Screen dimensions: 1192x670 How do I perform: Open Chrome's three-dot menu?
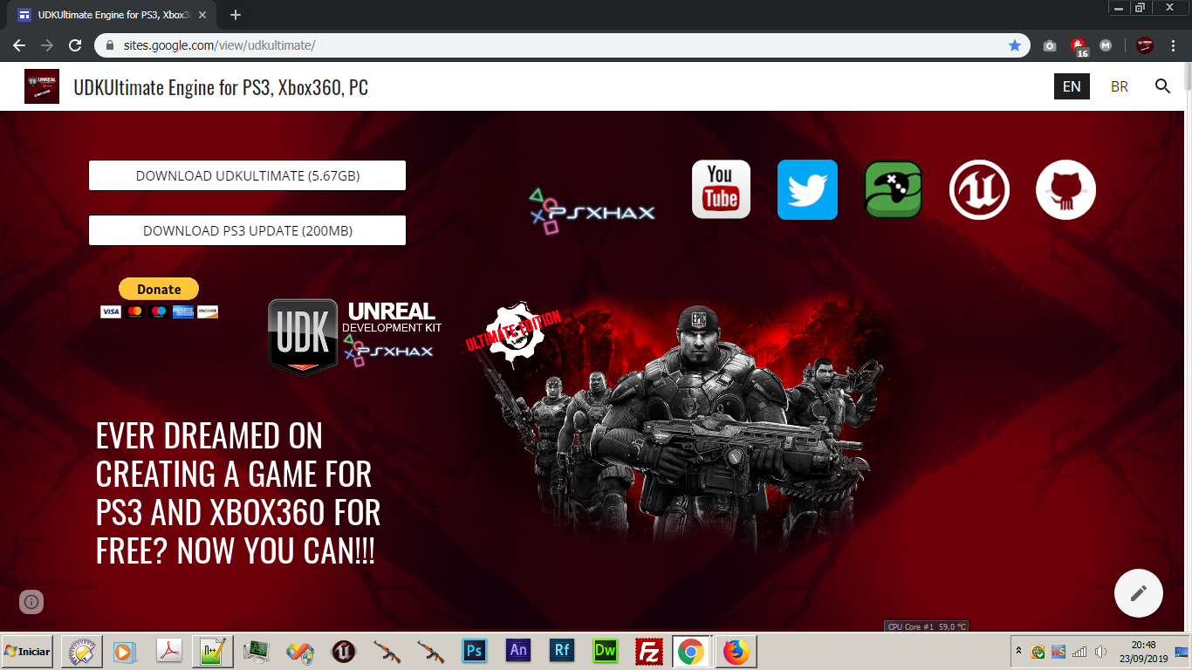1172,45
